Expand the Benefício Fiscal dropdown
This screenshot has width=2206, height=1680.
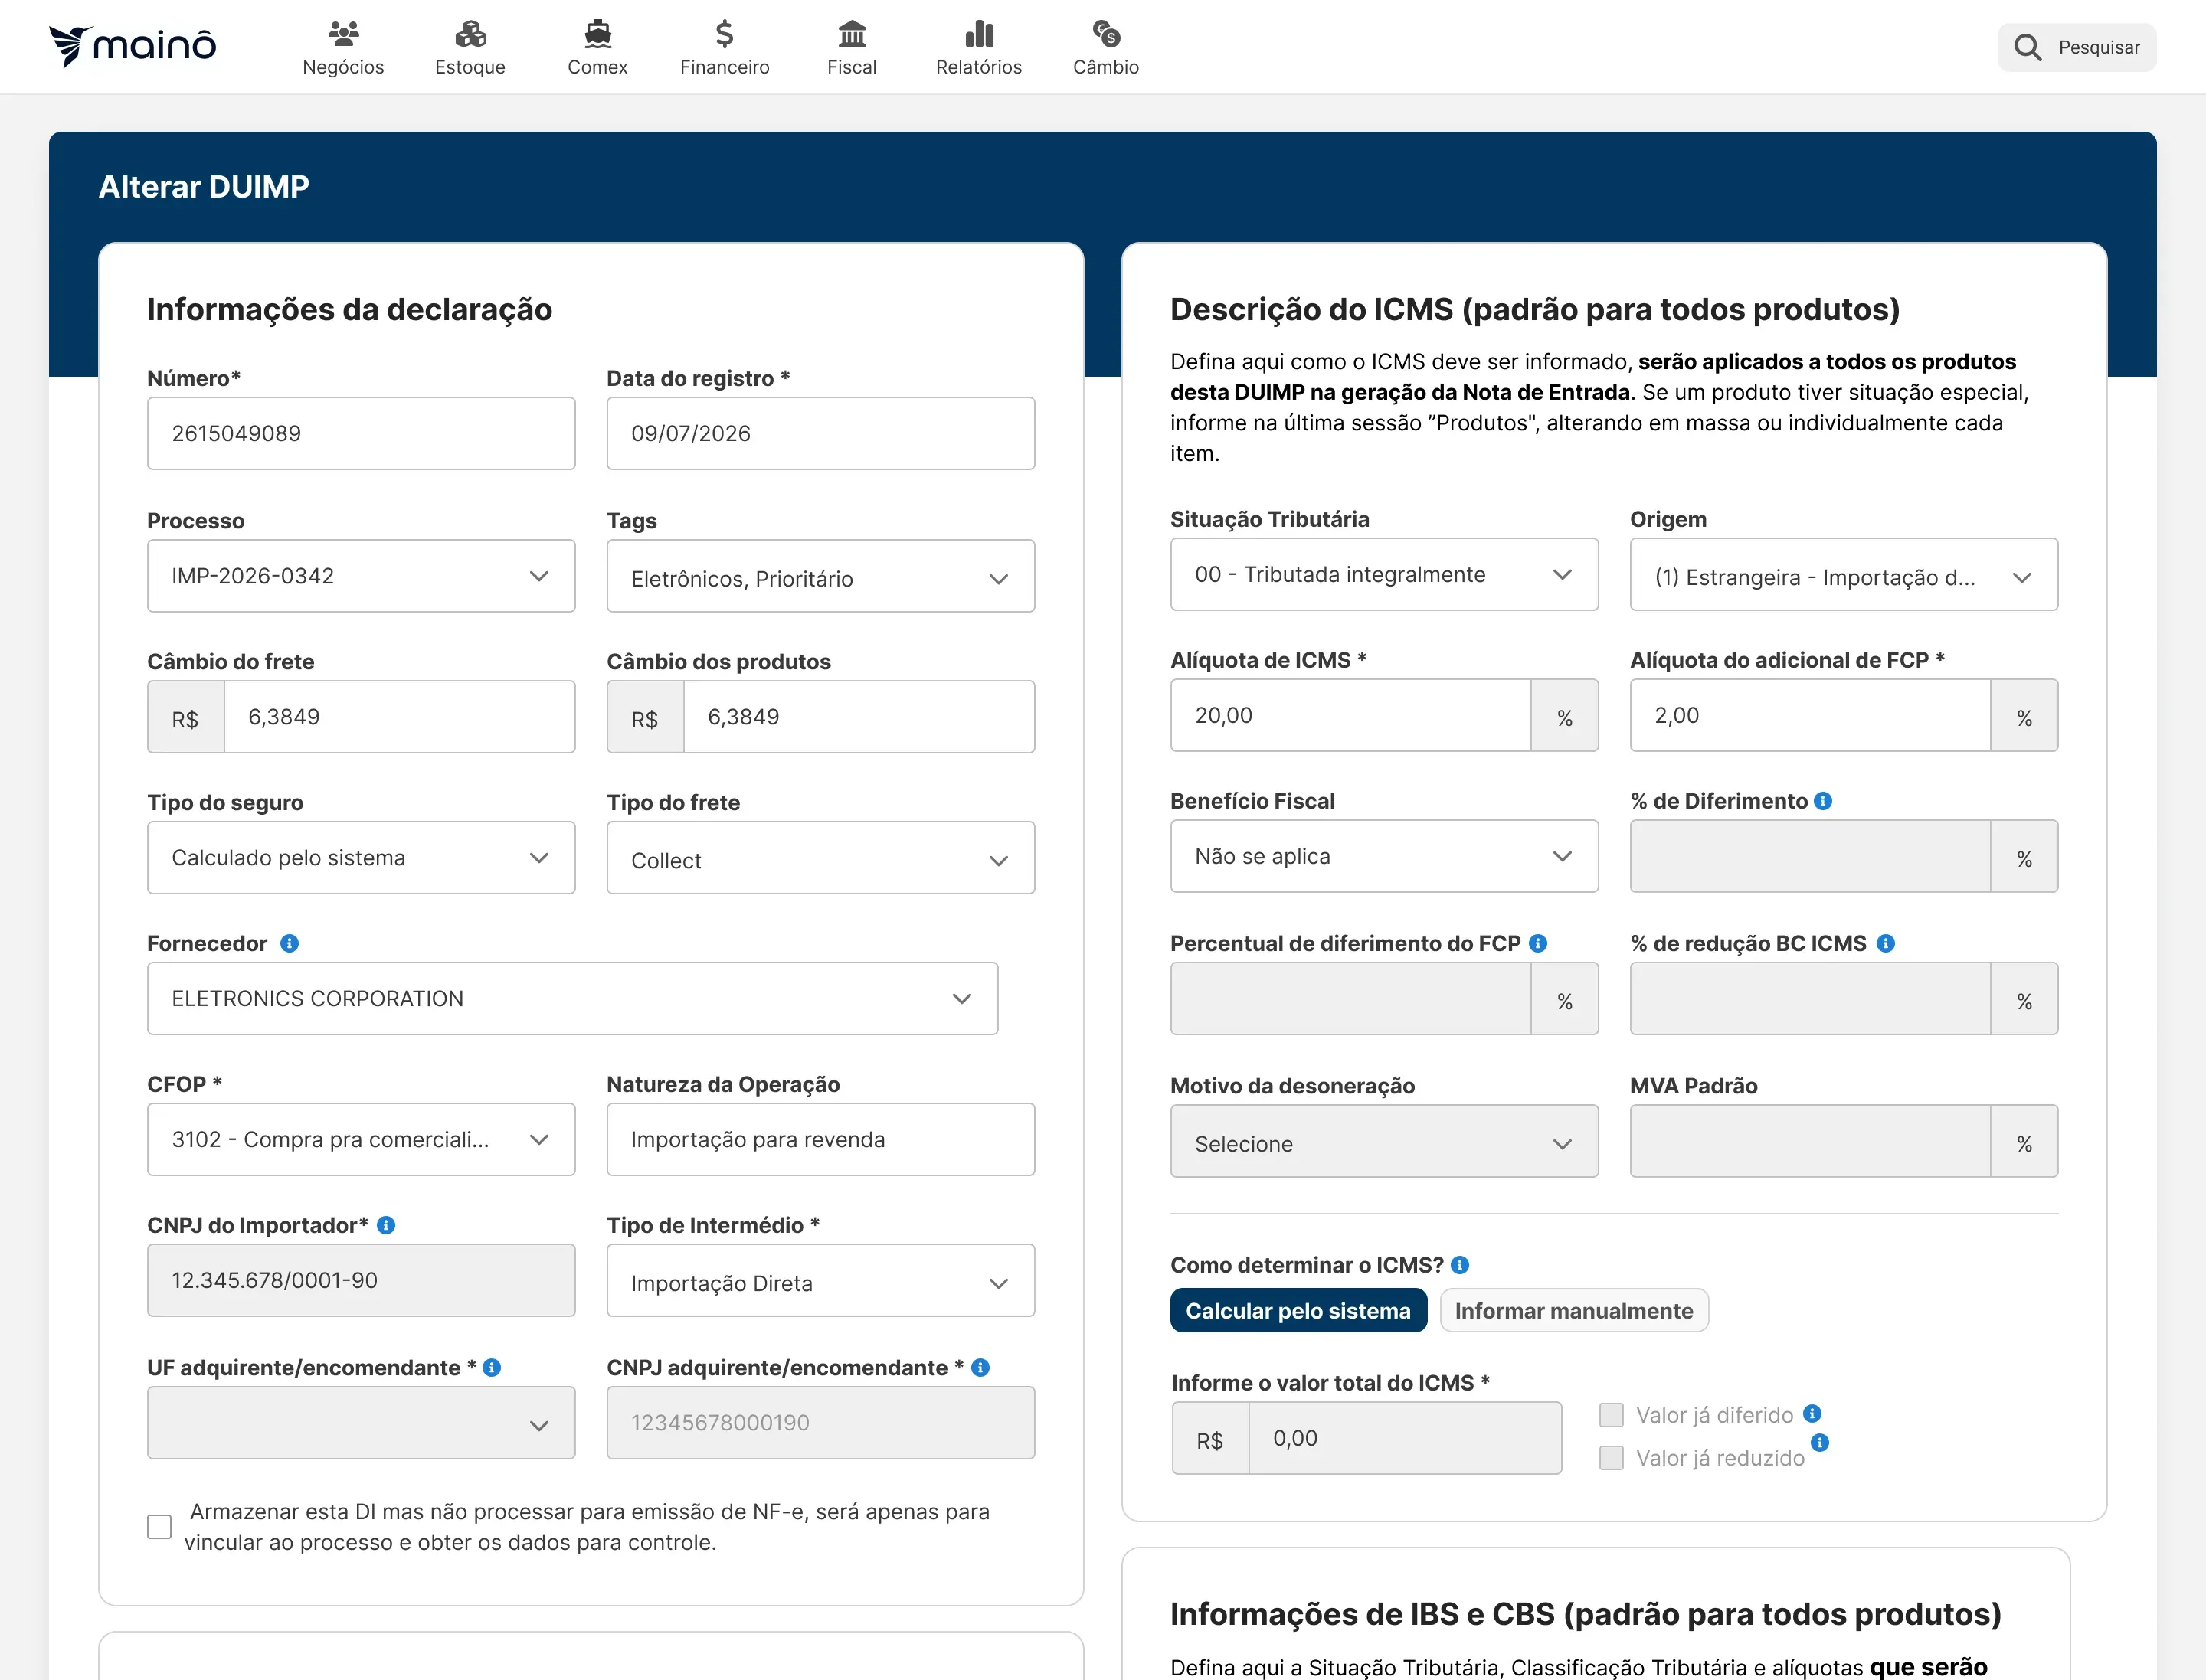pyautogui.click(x=1383, y=856)
